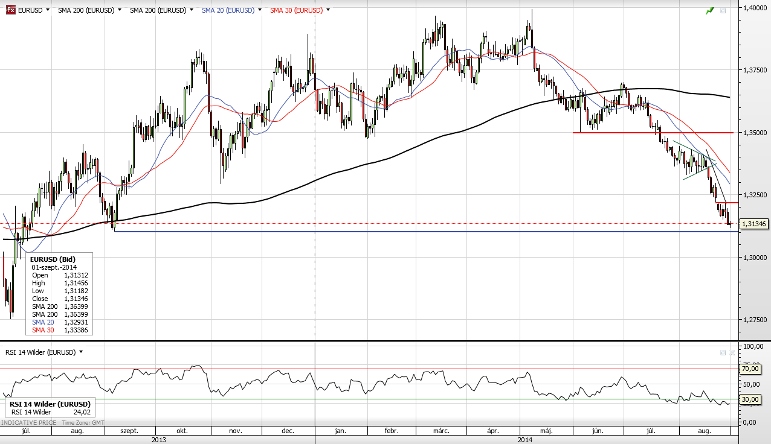Image resolution: width=771 pixels, height=444 pixels.
Task: Maximize the RSI indicator panel
Action: click(x=723, y=352)
